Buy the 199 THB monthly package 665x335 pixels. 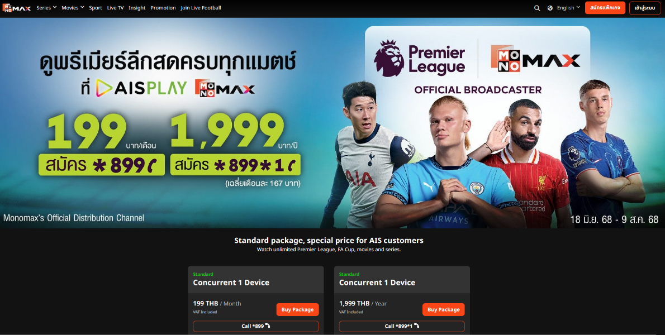coord(297,309)
